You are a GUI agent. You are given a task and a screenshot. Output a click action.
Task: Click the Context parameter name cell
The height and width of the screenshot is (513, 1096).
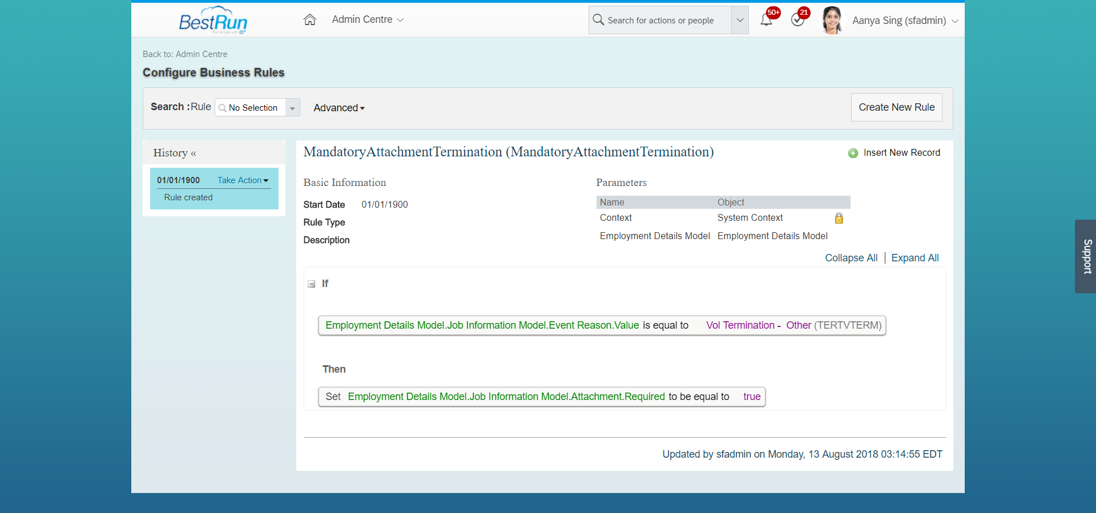pyautogui.click(x=616, y=218)
